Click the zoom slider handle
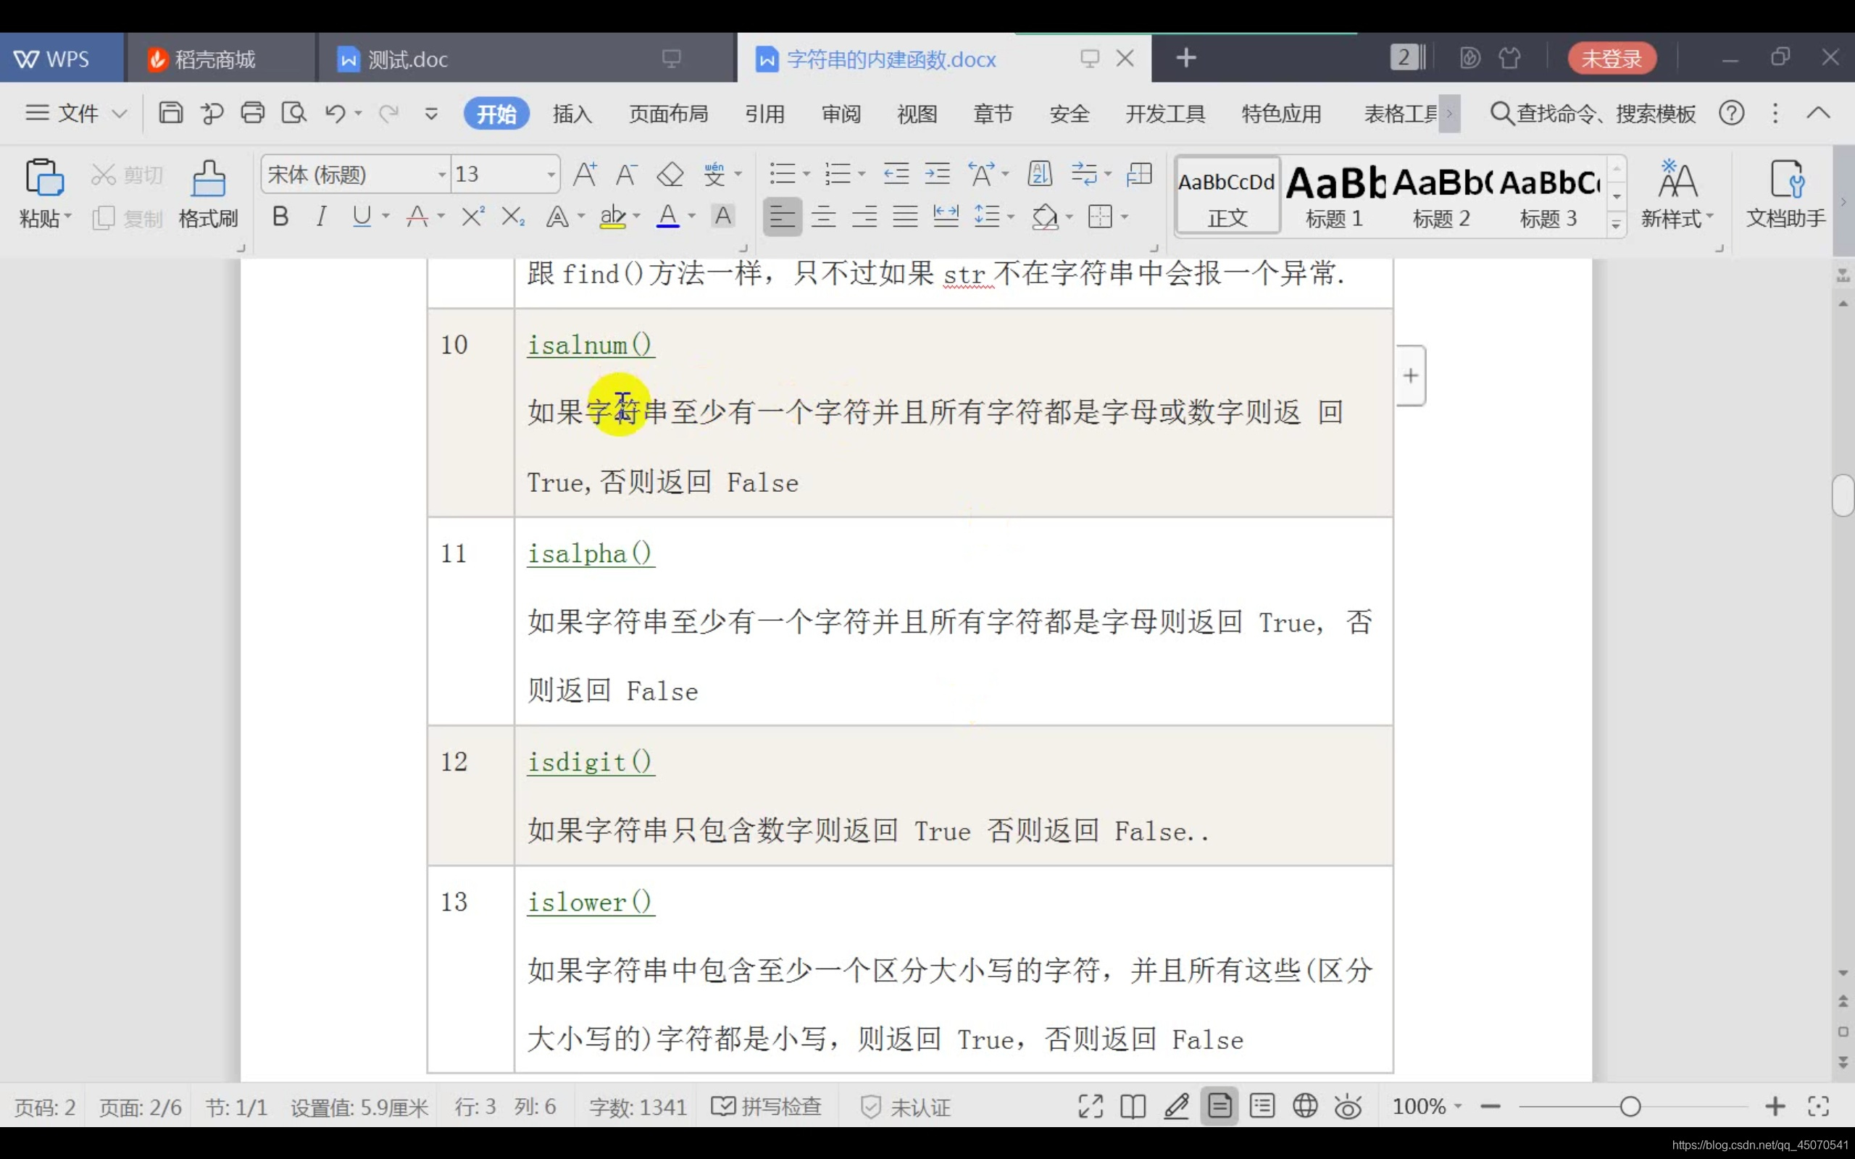 click(x=1630, y=1106)
